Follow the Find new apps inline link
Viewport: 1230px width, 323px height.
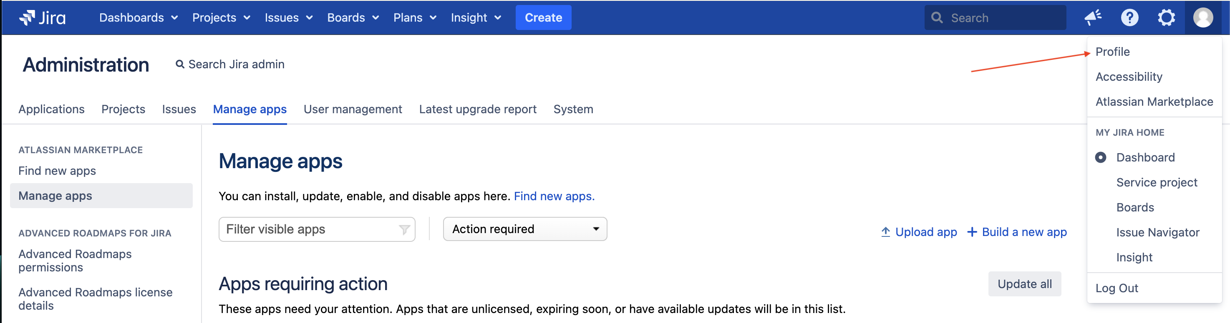click(554, 196)
